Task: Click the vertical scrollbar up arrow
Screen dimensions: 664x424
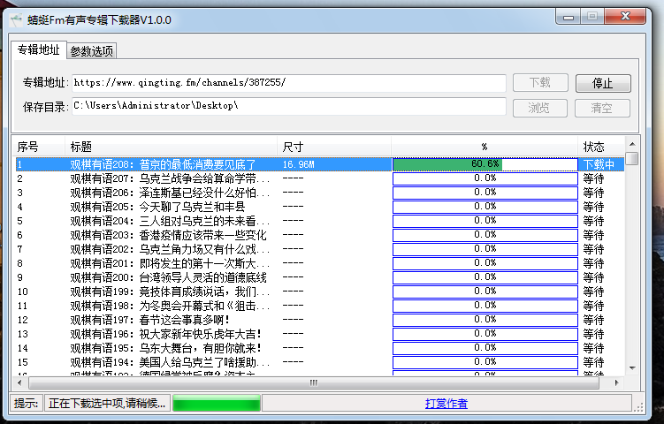Action: (631, 144)
